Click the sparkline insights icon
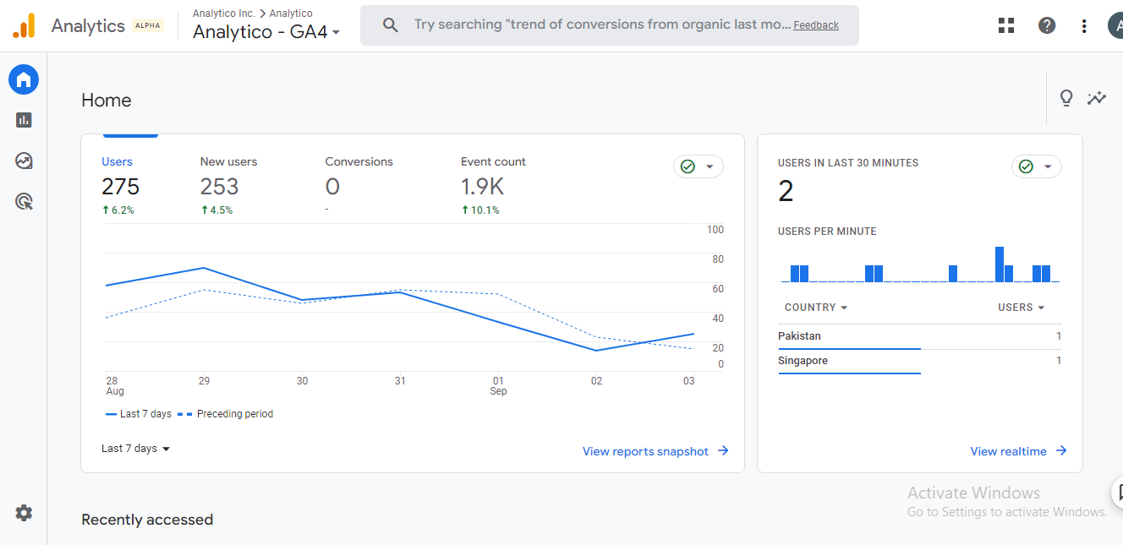The image size is (1123, 545). [x=1097, y=98]
